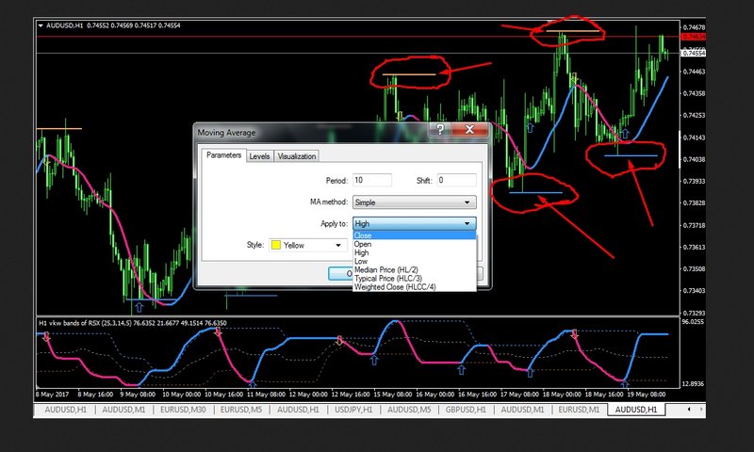Click the 0.73403 price scale label

694,291
